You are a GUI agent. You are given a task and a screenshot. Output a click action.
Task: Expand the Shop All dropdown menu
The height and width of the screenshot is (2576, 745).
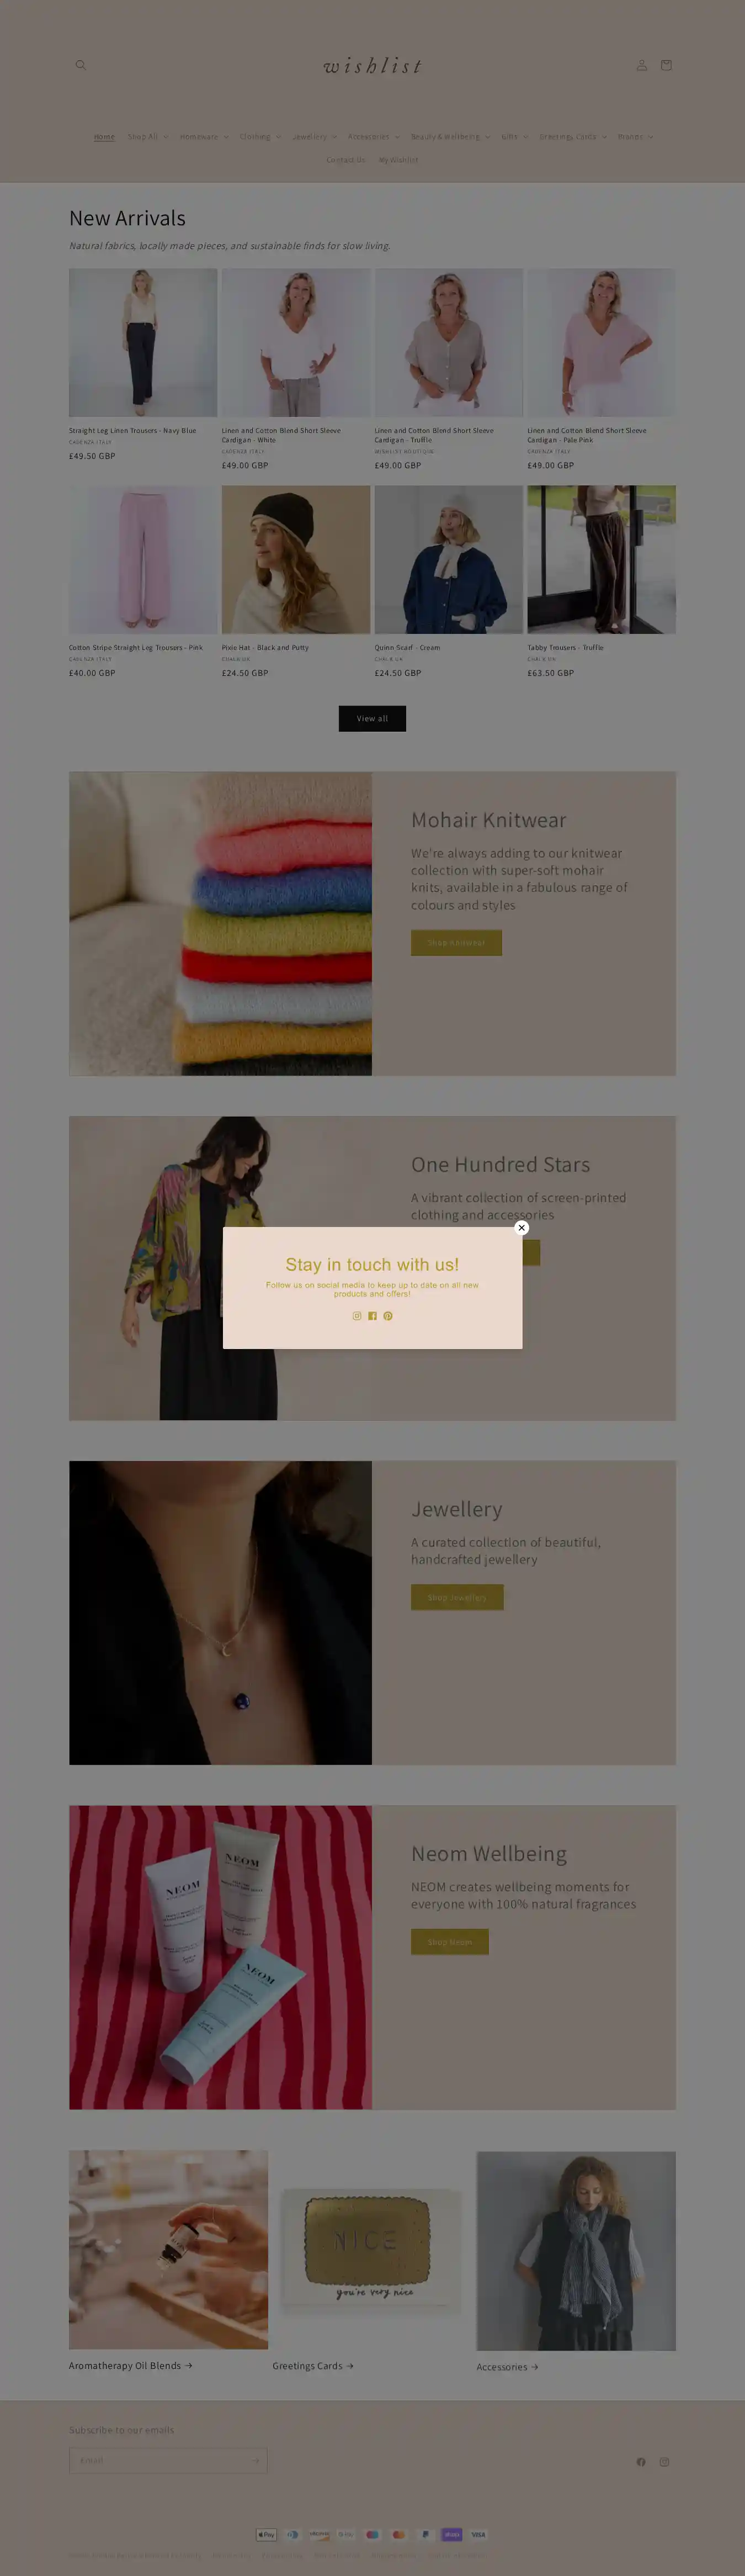pos(147,137)
